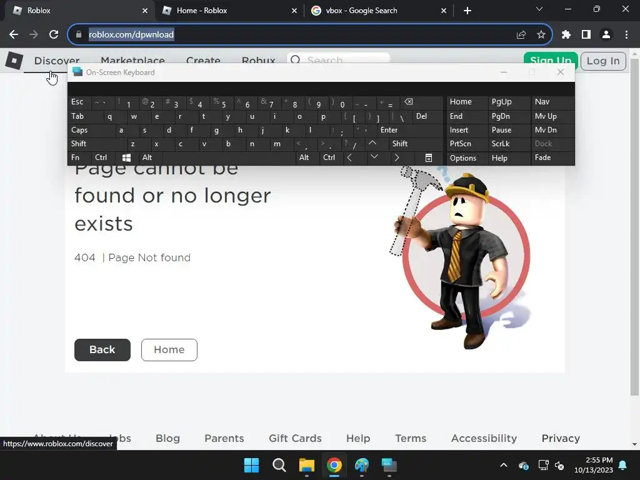Screen dimensions: 640x480
Task: Reload the page with the refresh icon
Action: [54, 35]
